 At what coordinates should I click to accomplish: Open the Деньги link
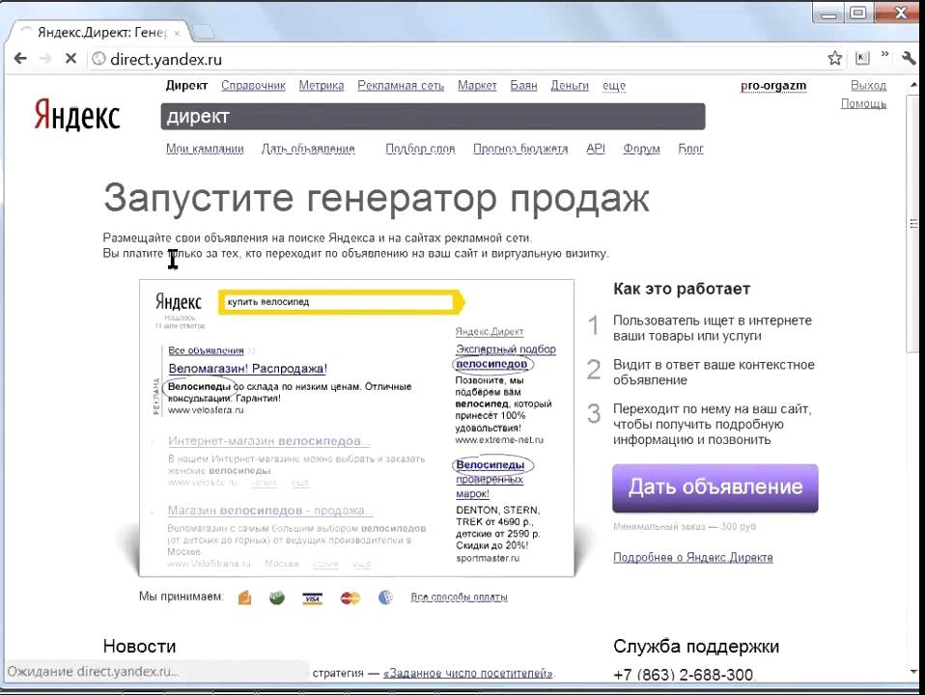570,86
